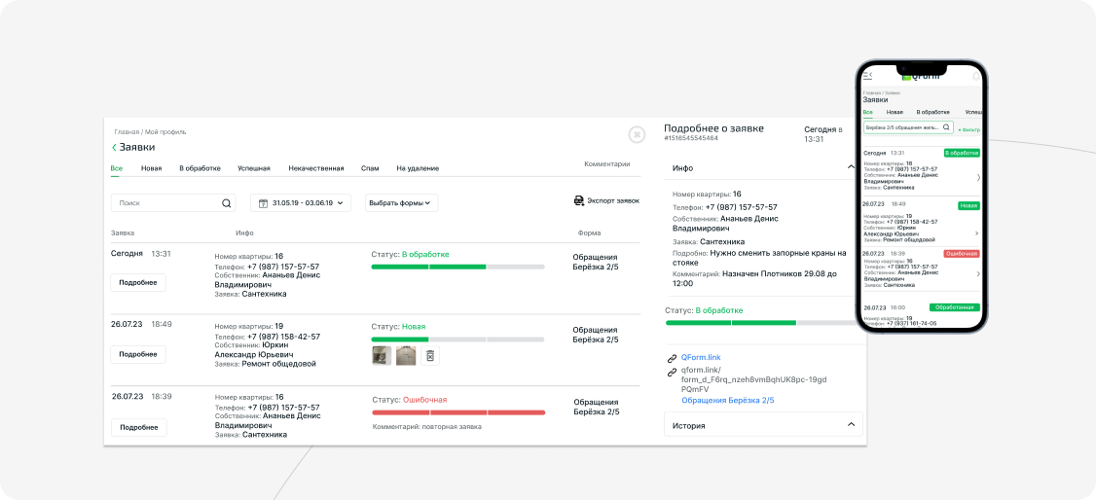The width and height of the screenshot is (1096, 500).
Task: Open second photo thumbnail in Юркин request
Action: (406, 355)
